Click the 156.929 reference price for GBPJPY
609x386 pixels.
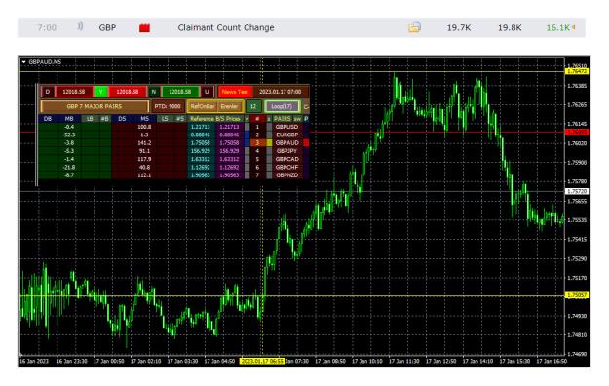[201, 151]
